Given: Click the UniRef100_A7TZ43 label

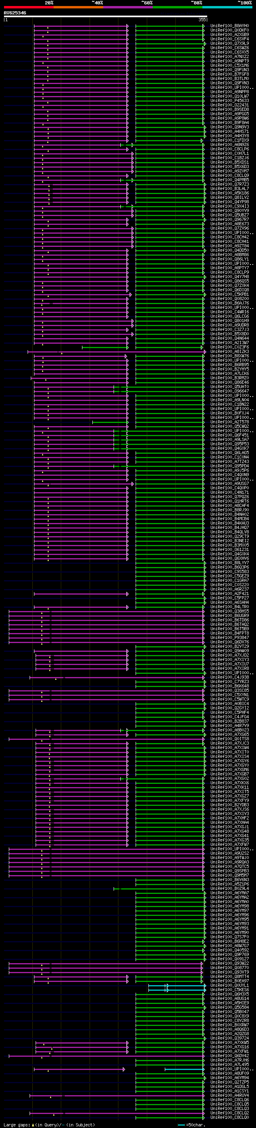Looking at the screenshot, I should coord(230,461).
